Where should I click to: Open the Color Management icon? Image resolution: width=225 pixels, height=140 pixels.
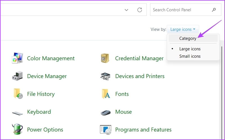[17, 58]
